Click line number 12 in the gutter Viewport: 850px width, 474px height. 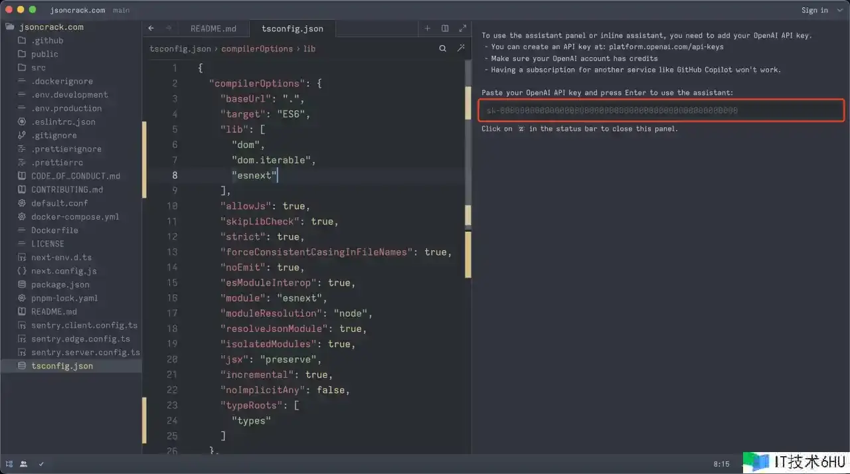point(172,237)
